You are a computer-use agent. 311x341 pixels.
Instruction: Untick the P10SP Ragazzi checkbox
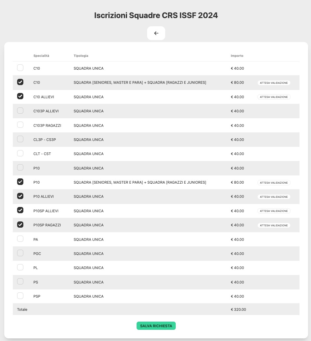(20, 225)
